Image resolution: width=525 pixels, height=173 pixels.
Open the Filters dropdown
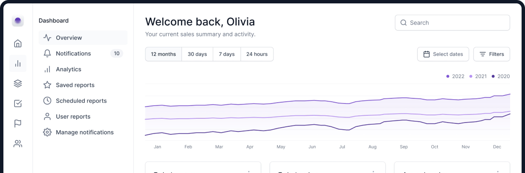[491, 54]
